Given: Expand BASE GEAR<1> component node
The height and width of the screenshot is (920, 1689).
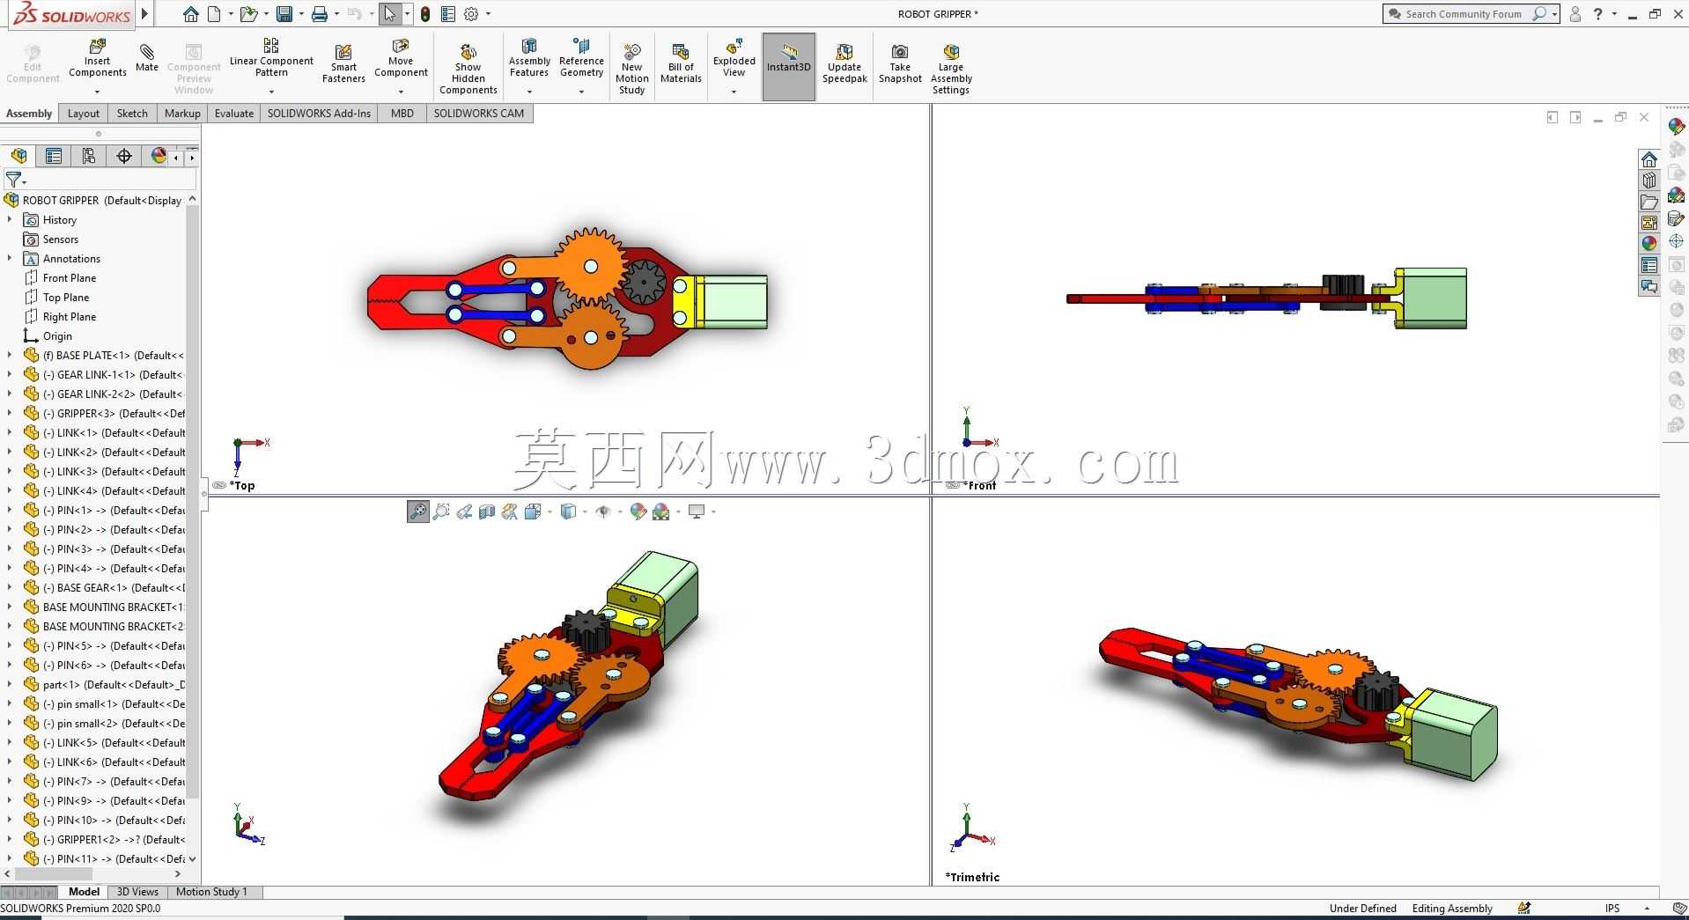Looking at the screenshot, I should pos(10,588).
